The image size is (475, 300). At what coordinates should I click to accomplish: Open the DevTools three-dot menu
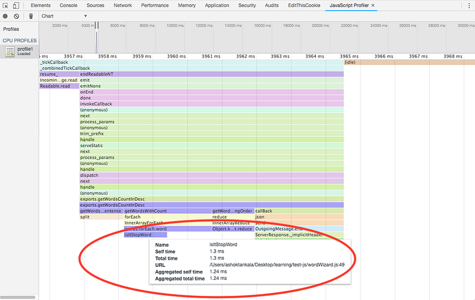(468, 5)
